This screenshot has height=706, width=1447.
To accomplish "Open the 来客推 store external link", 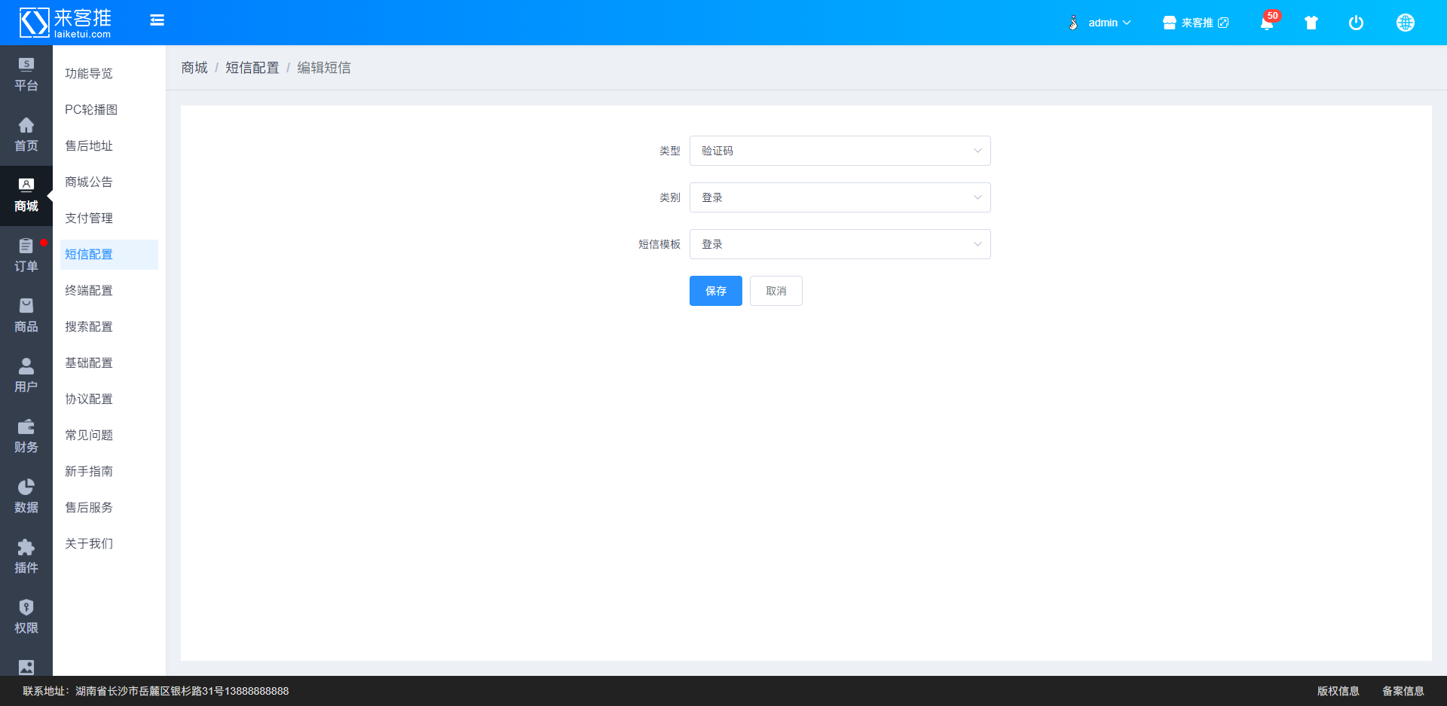I will click(x=1195, y=23).
